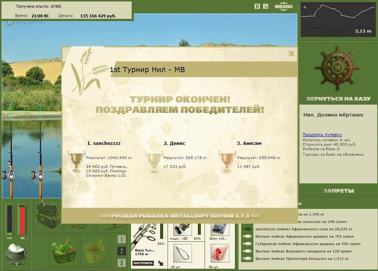This screenshot has width=378, height=271.
Task: Select the Black Tun... rod image
Action: pyautogui.click(x=145, y=236)
